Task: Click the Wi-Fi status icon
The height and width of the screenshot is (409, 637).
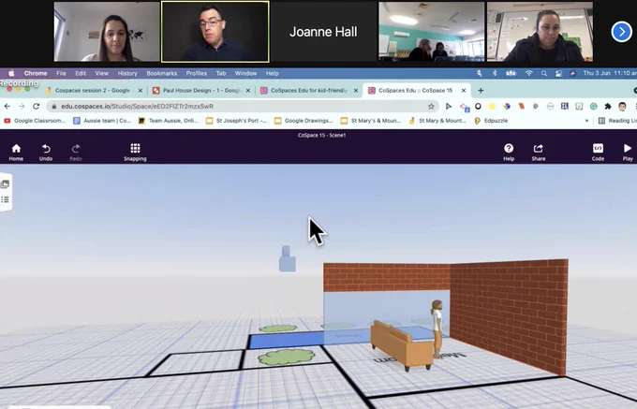Action: (528, 73)
